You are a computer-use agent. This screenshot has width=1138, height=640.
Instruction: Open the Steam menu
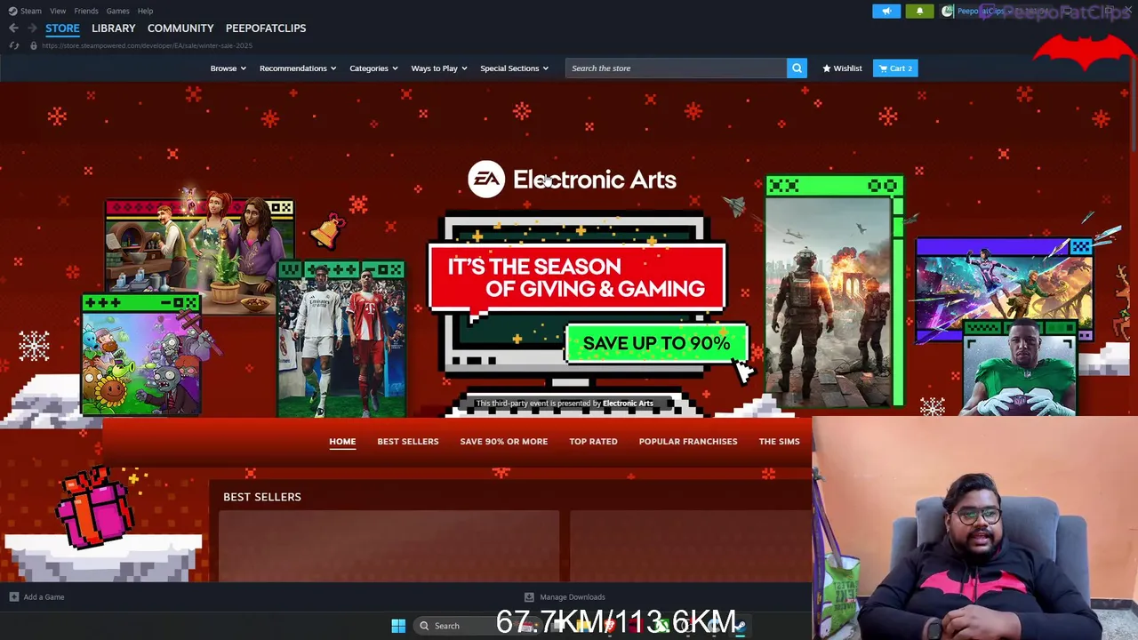pyautogui.click(x=31, y=11)
